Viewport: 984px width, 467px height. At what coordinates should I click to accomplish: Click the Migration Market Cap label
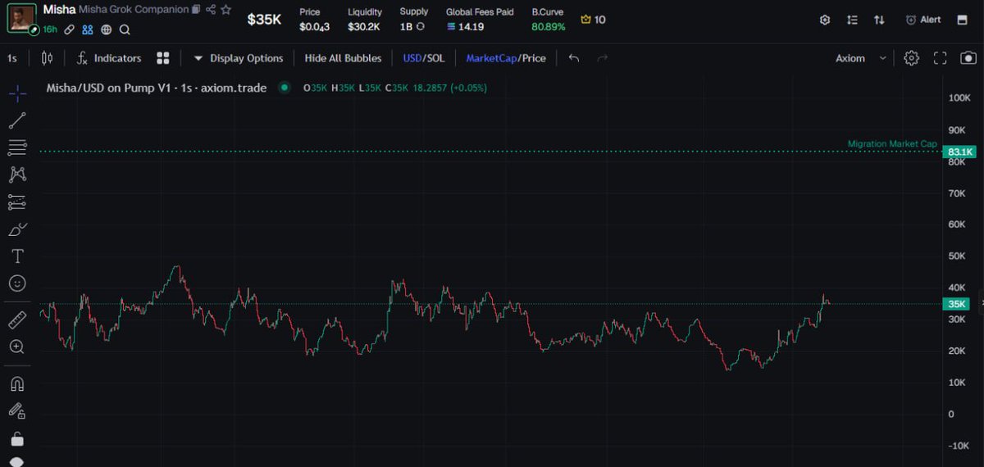(892, 144)
